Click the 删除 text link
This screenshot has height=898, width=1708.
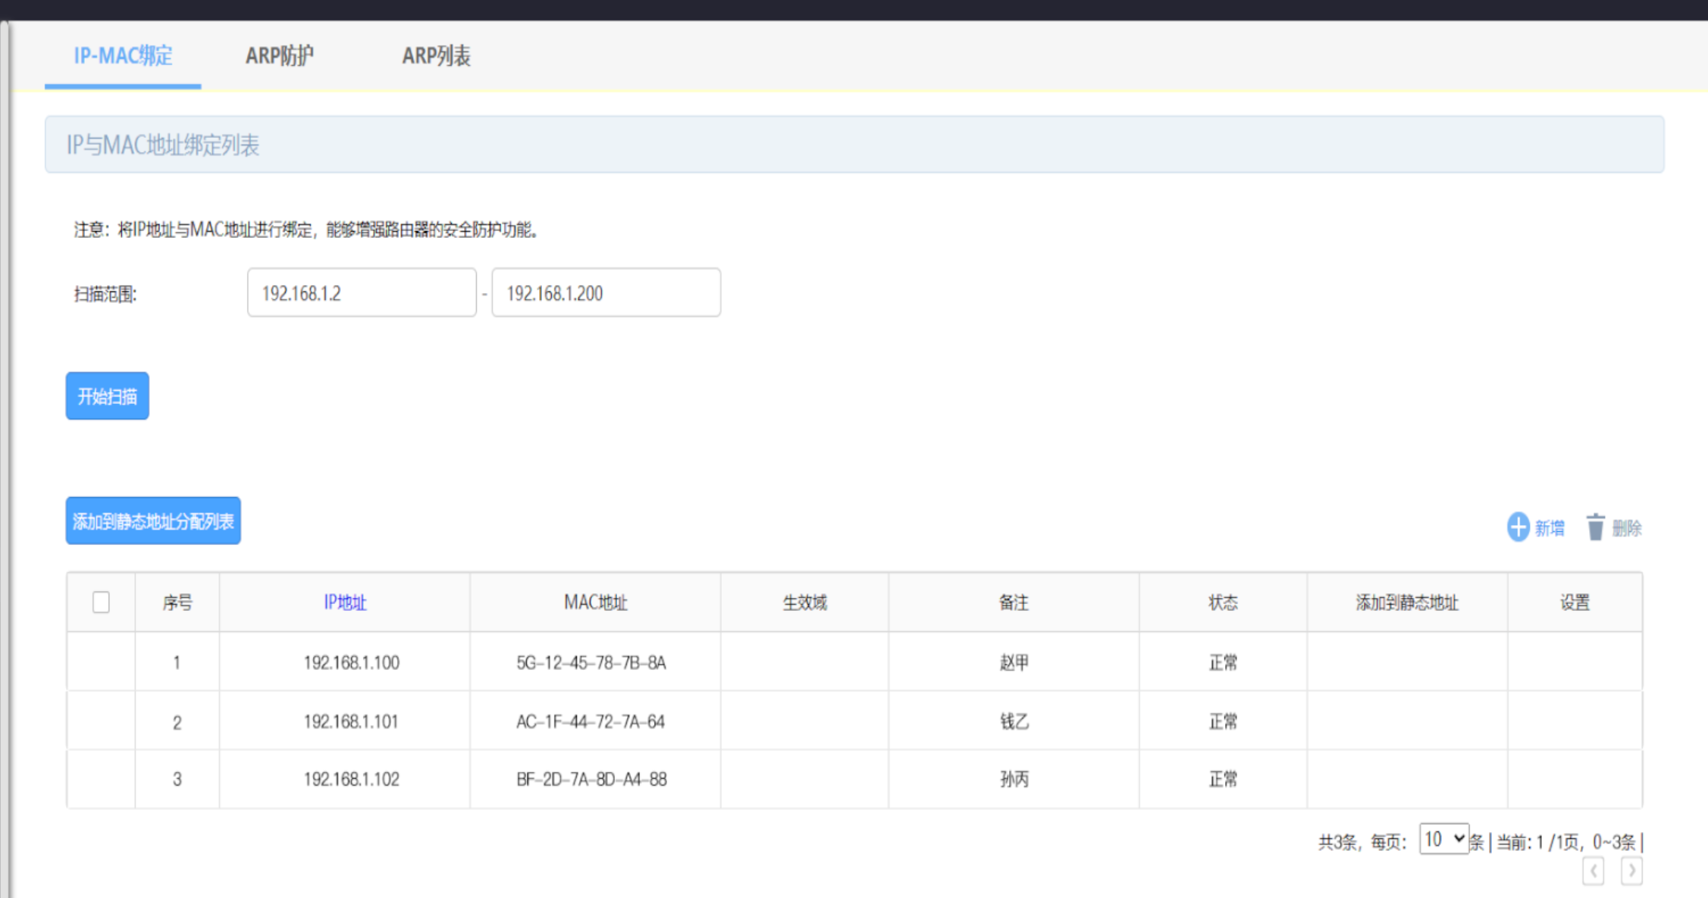click(1626, 528)
